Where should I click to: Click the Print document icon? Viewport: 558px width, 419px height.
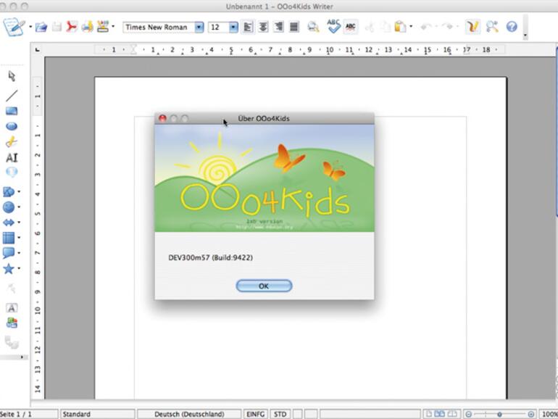pyautogui.click(x=87, y=27)
